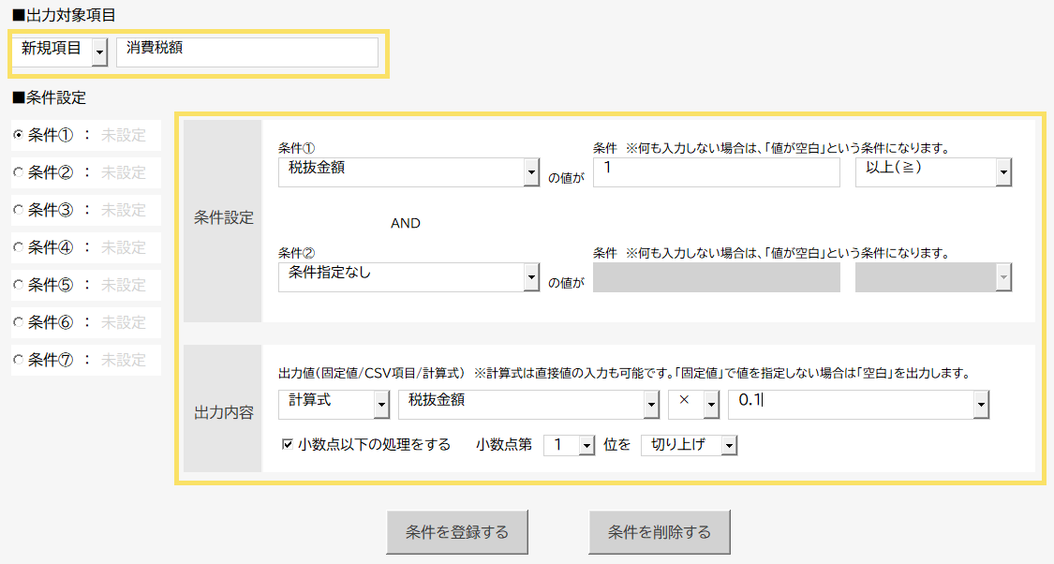Expand the output 税抜金額 item dropdown

click(651, 405)
